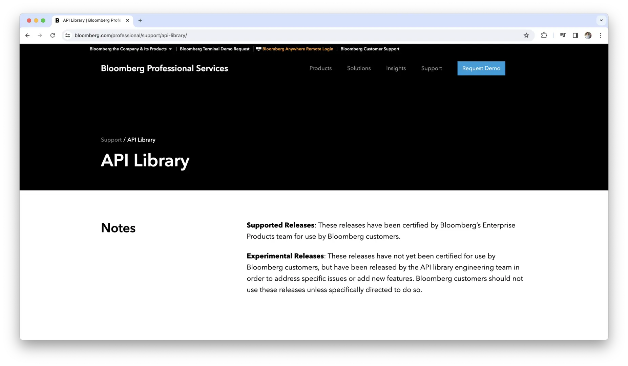
Task: Click the large API Library heading
Action: [x=145, y=160]
